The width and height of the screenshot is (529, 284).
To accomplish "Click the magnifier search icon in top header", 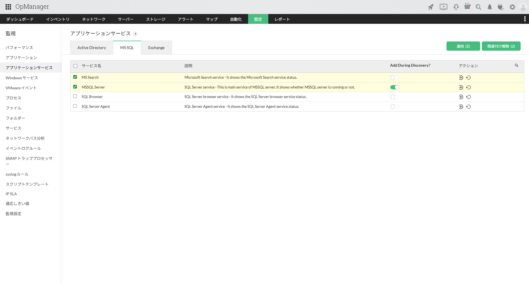I will click(x=478, y=7).
